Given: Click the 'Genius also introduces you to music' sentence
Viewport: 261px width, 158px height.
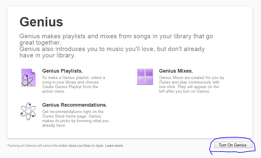Looking at the screenshot, I should tap(112, 52).
